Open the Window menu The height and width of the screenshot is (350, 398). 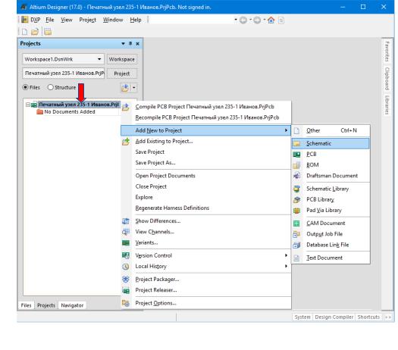113,20
